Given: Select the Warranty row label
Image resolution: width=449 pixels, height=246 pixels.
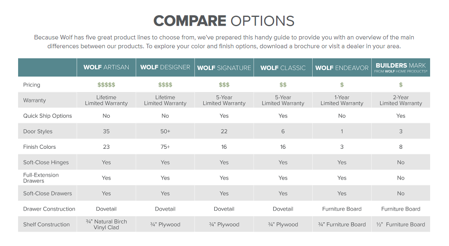Looking at the screenshot, I should (x=35, y=100).
